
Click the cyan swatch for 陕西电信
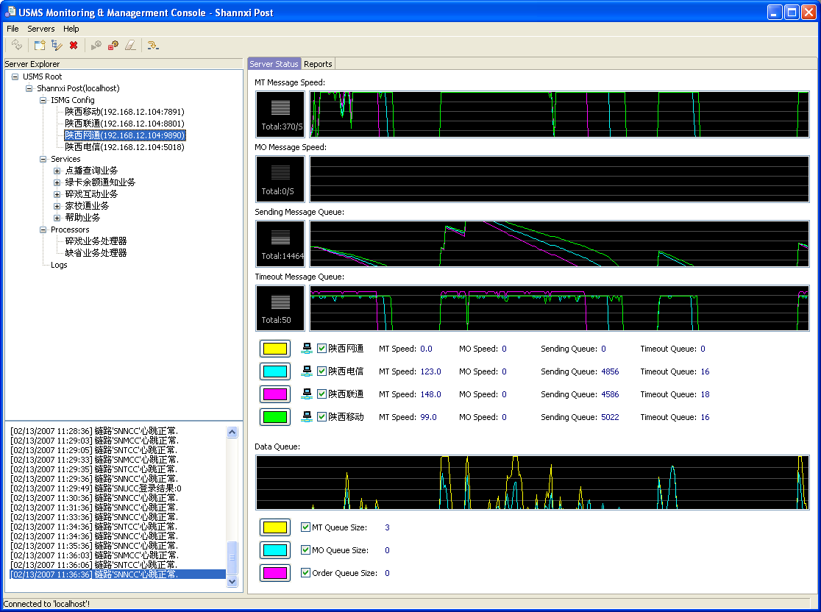click(x=275, y=371)
